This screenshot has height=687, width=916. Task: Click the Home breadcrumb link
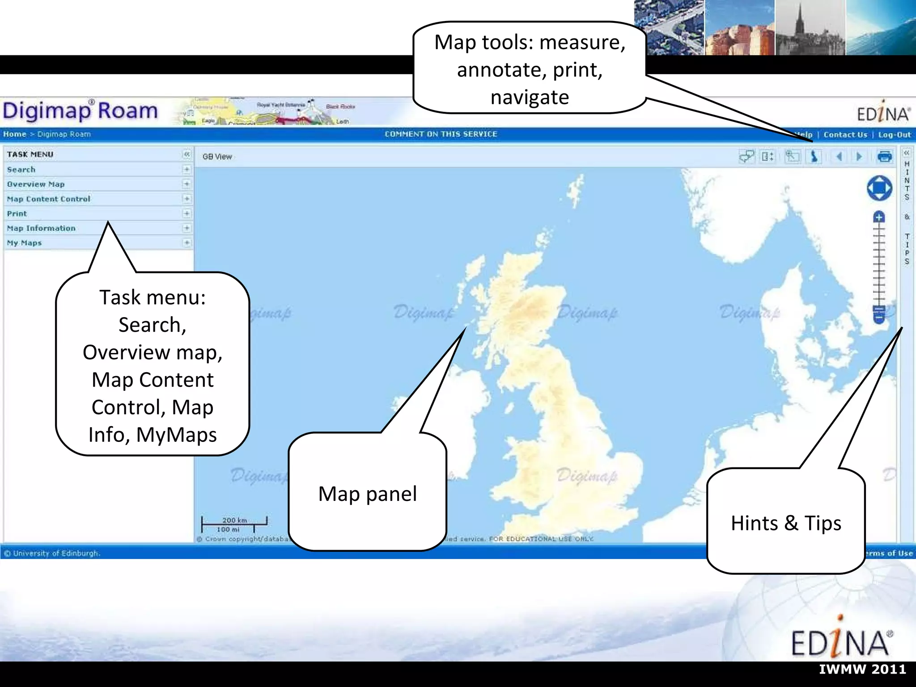(x=15, y=134)
